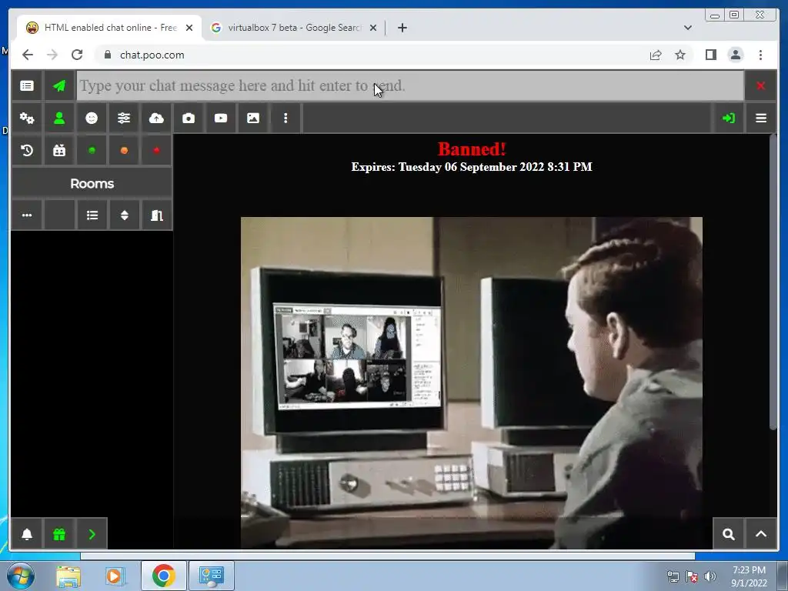
Task: Click the rooms list view icon
Action: coord(92,215)
